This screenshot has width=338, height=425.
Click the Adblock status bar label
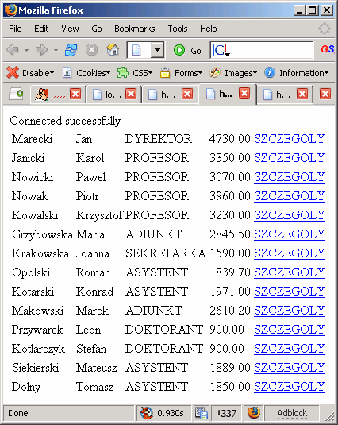292,413
